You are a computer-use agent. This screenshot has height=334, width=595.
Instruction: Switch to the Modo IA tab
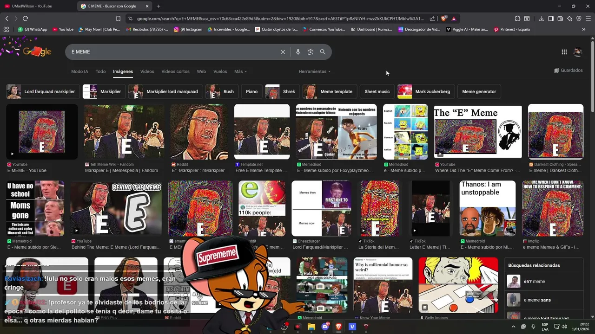point(79,71)
